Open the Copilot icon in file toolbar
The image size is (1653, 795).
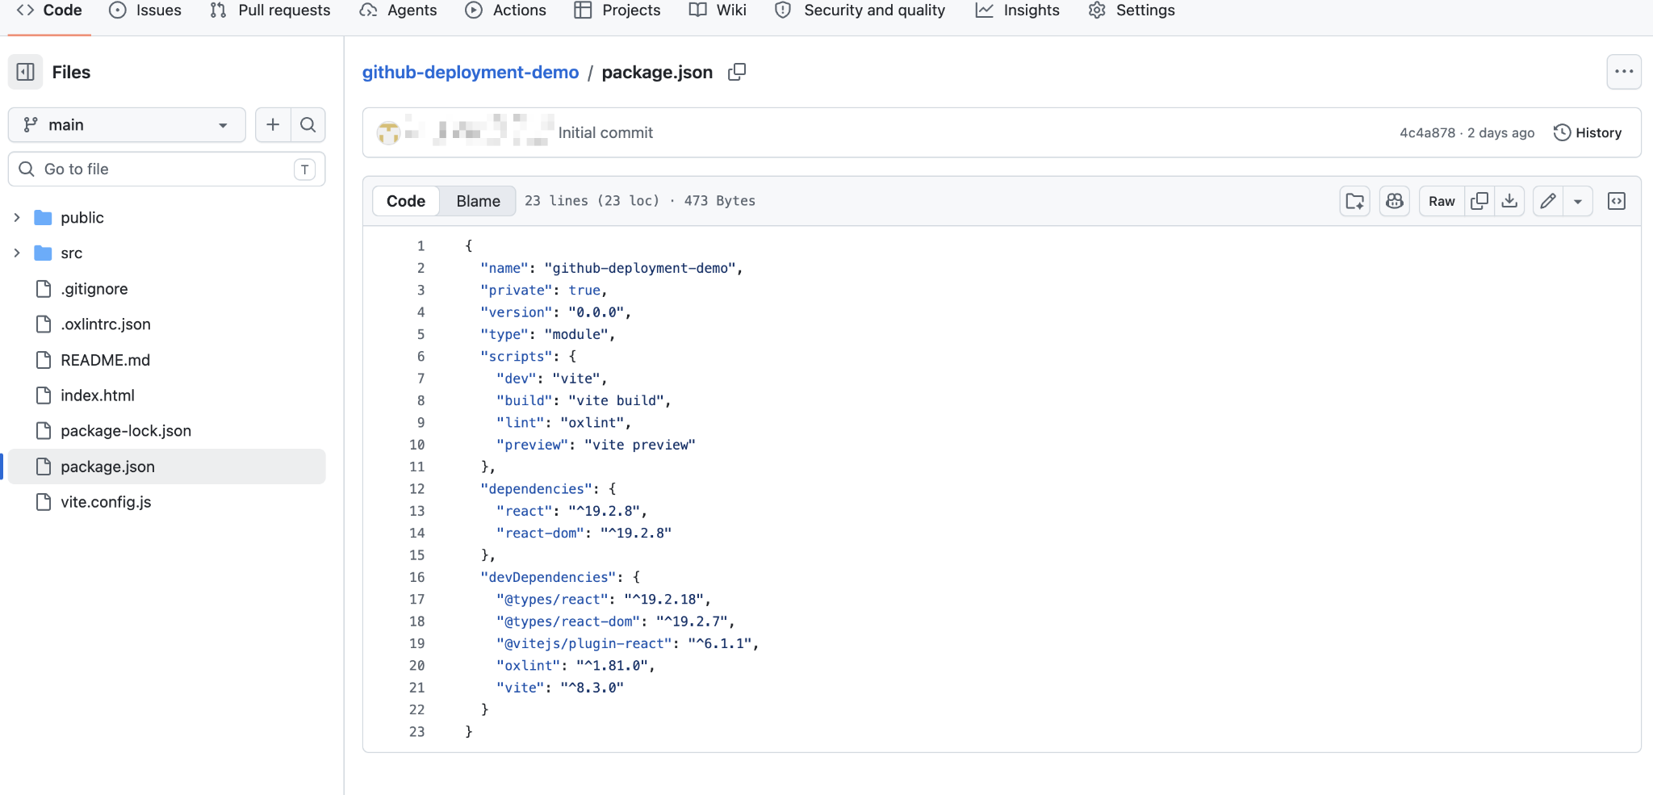1395,201
